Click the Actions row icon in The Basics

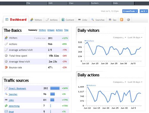point(6,44)
